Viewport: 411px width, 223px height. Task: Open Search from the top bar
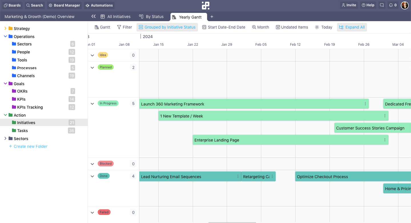point(34,5)
